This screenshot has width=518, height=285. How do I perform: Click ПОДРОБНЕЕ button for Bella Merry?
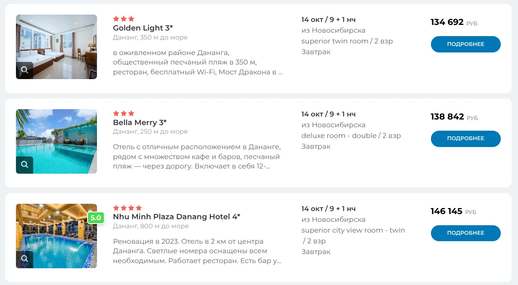click(x=465, y=139)
